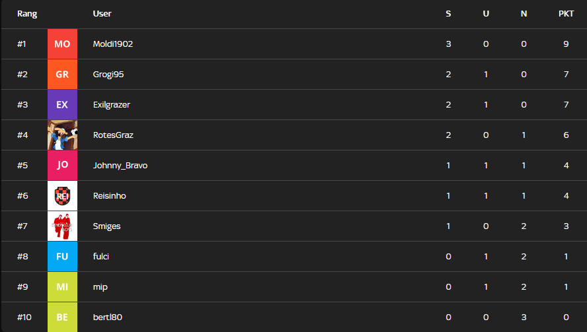
Task: Click the User column header
Action: [102, 14]
